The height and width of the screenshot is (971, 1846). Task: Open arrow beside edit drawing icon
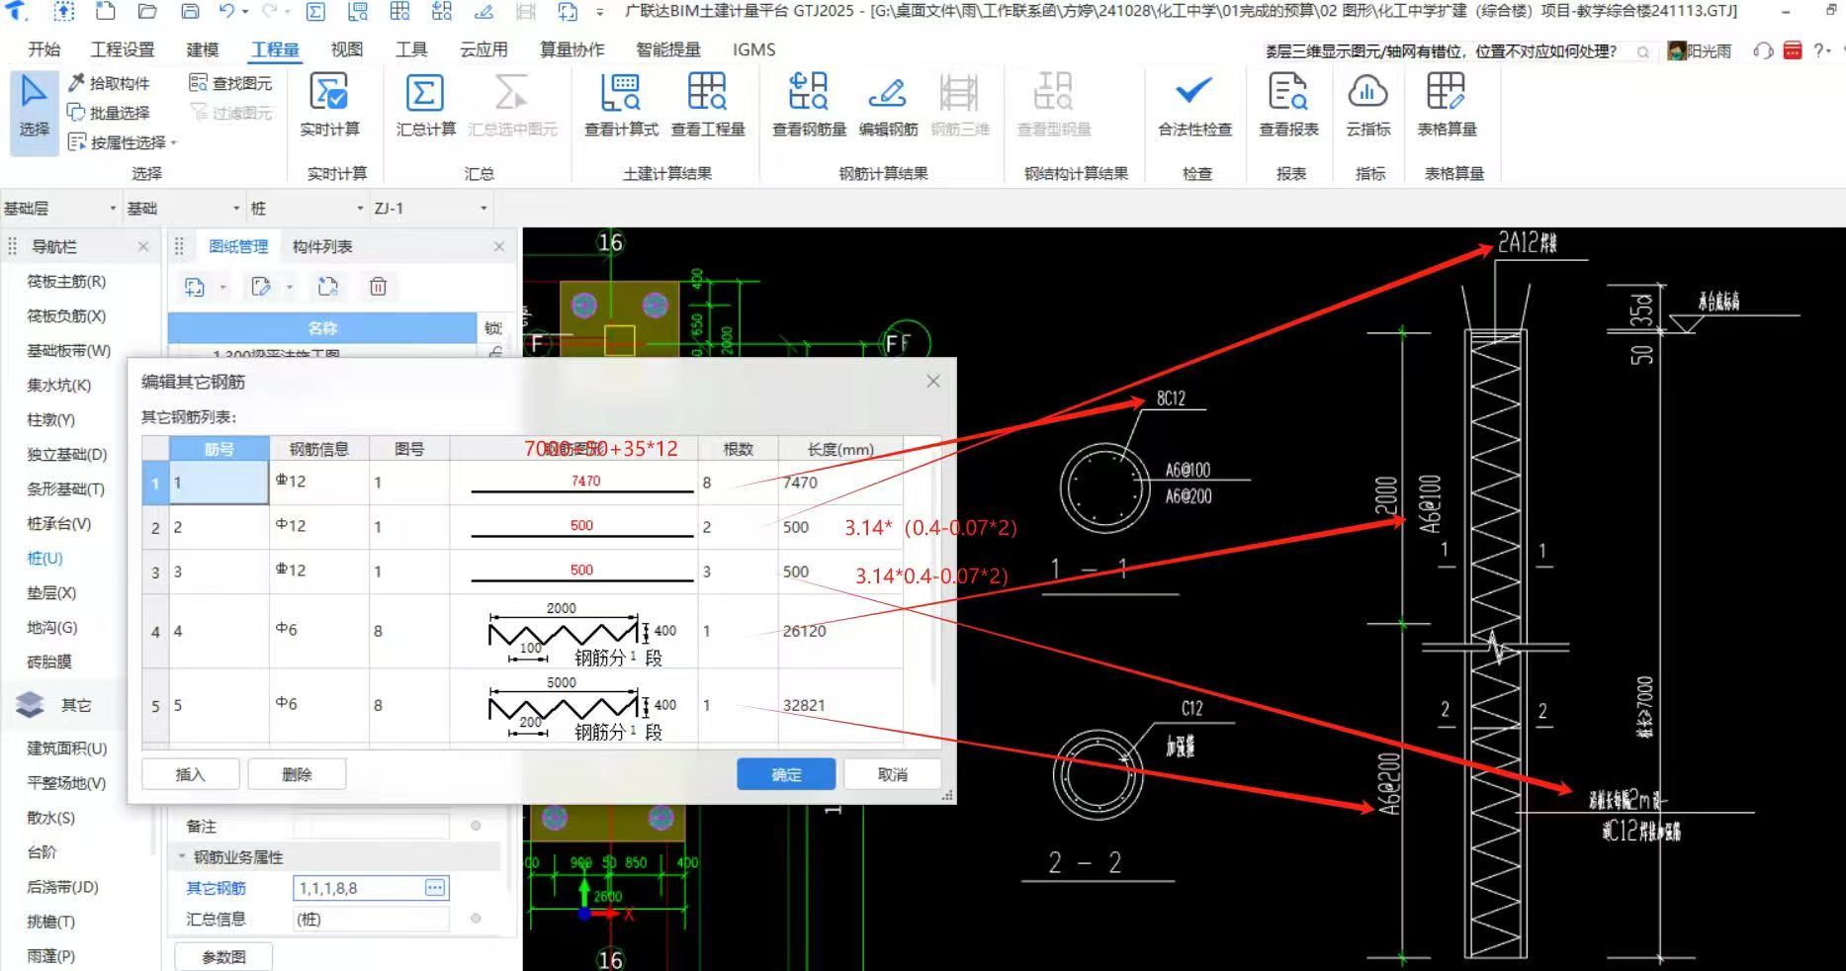pyautogui.click(x=290, y=288)
